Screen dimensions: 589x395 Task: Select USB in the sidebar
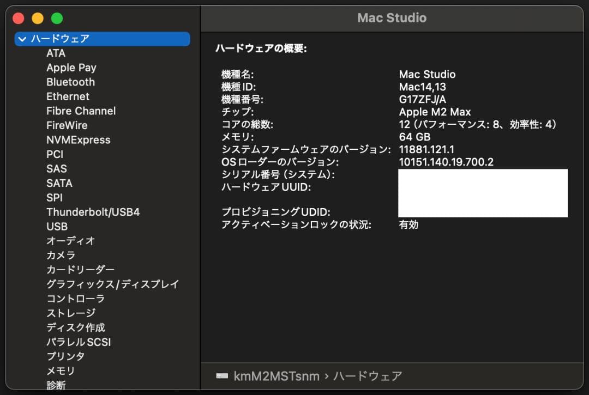coord(57,226)
